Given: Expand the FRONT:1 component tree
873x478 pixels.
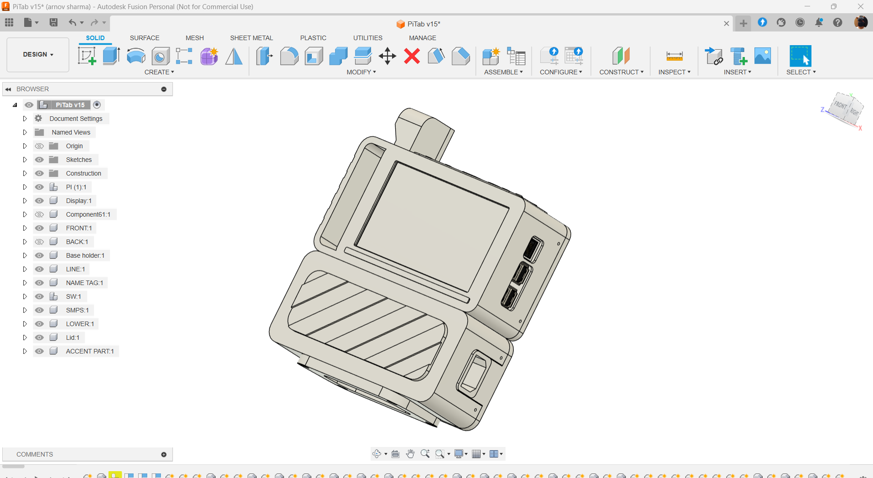Looking at the screenshot, I should click(x=25, y=228).
